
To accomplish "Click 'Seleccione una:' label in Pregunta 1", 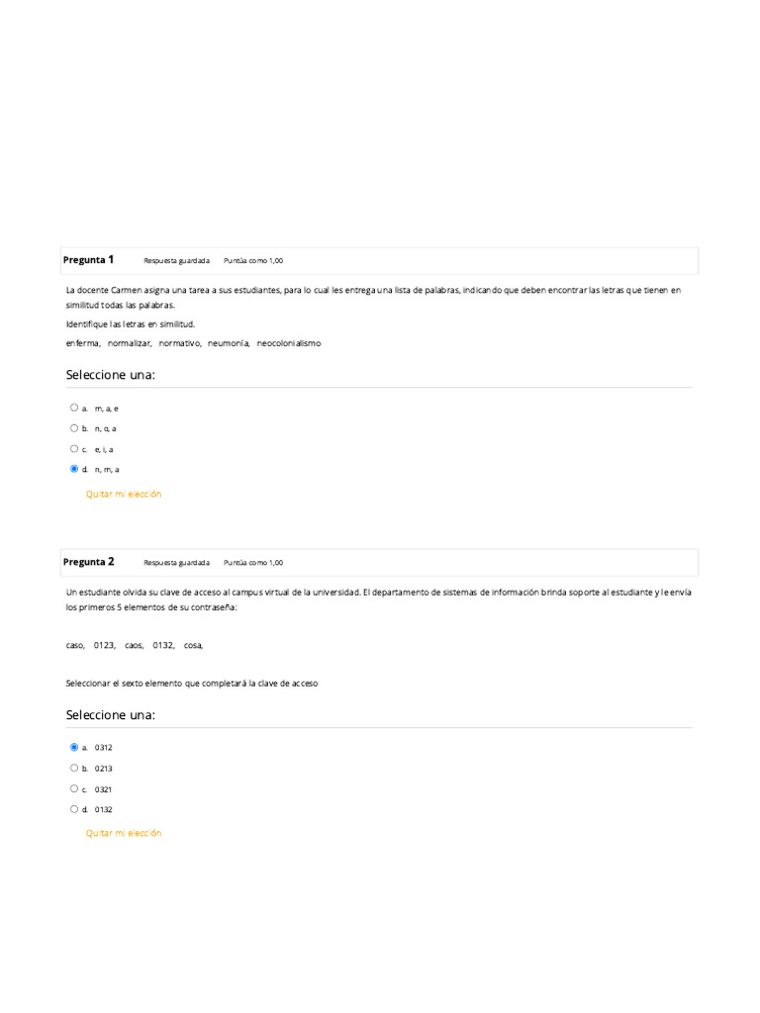I will click(x=111, y=375).
